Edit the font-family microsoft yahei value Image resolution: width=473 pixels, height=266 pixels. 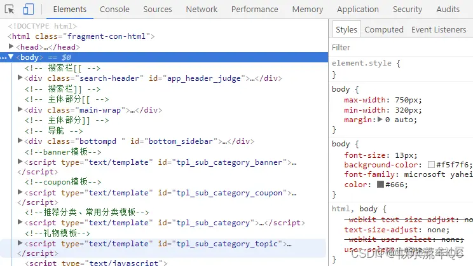click(438, 174)
